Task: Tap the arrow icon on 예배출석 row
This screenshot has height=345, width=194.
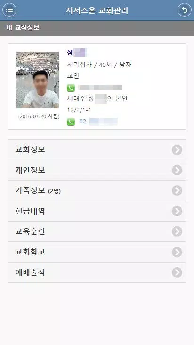Action: [x=177, y=272]
